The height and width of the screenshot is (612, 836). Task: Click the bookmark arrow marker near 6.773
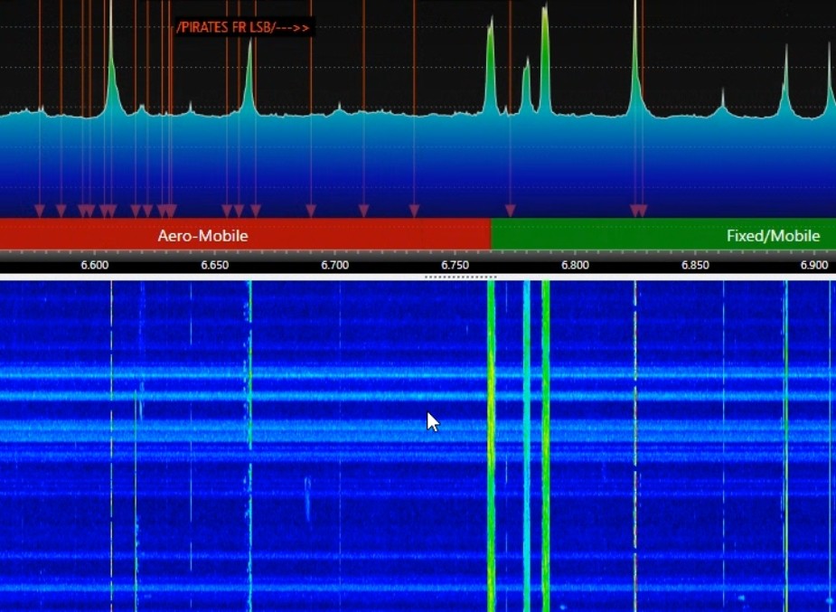click(511, 212)
